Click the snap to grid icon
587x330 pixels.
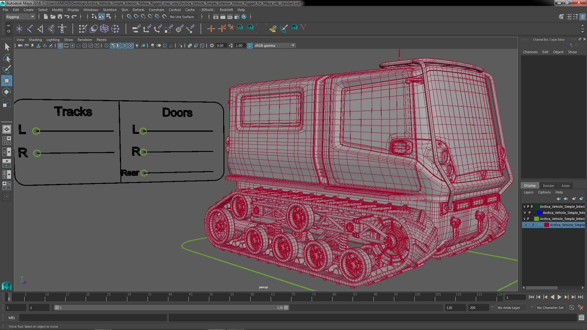click(x=129, y=16)
